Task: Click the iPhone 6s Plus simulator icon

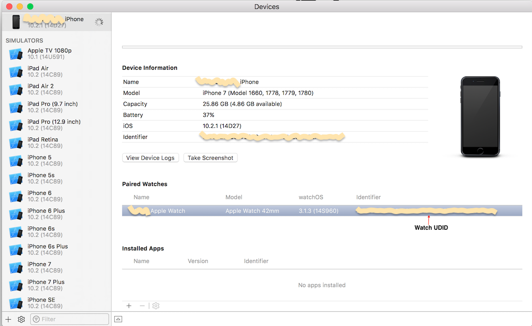Action: (x=16, y=249)
